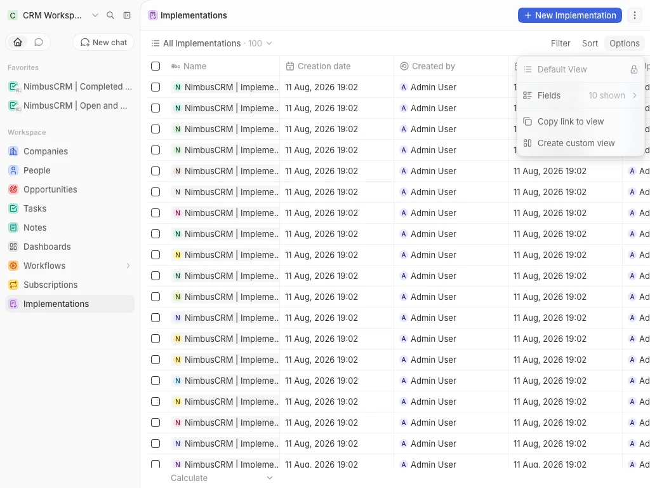Click the Implementations icon in sidebar

coord(13,304)
